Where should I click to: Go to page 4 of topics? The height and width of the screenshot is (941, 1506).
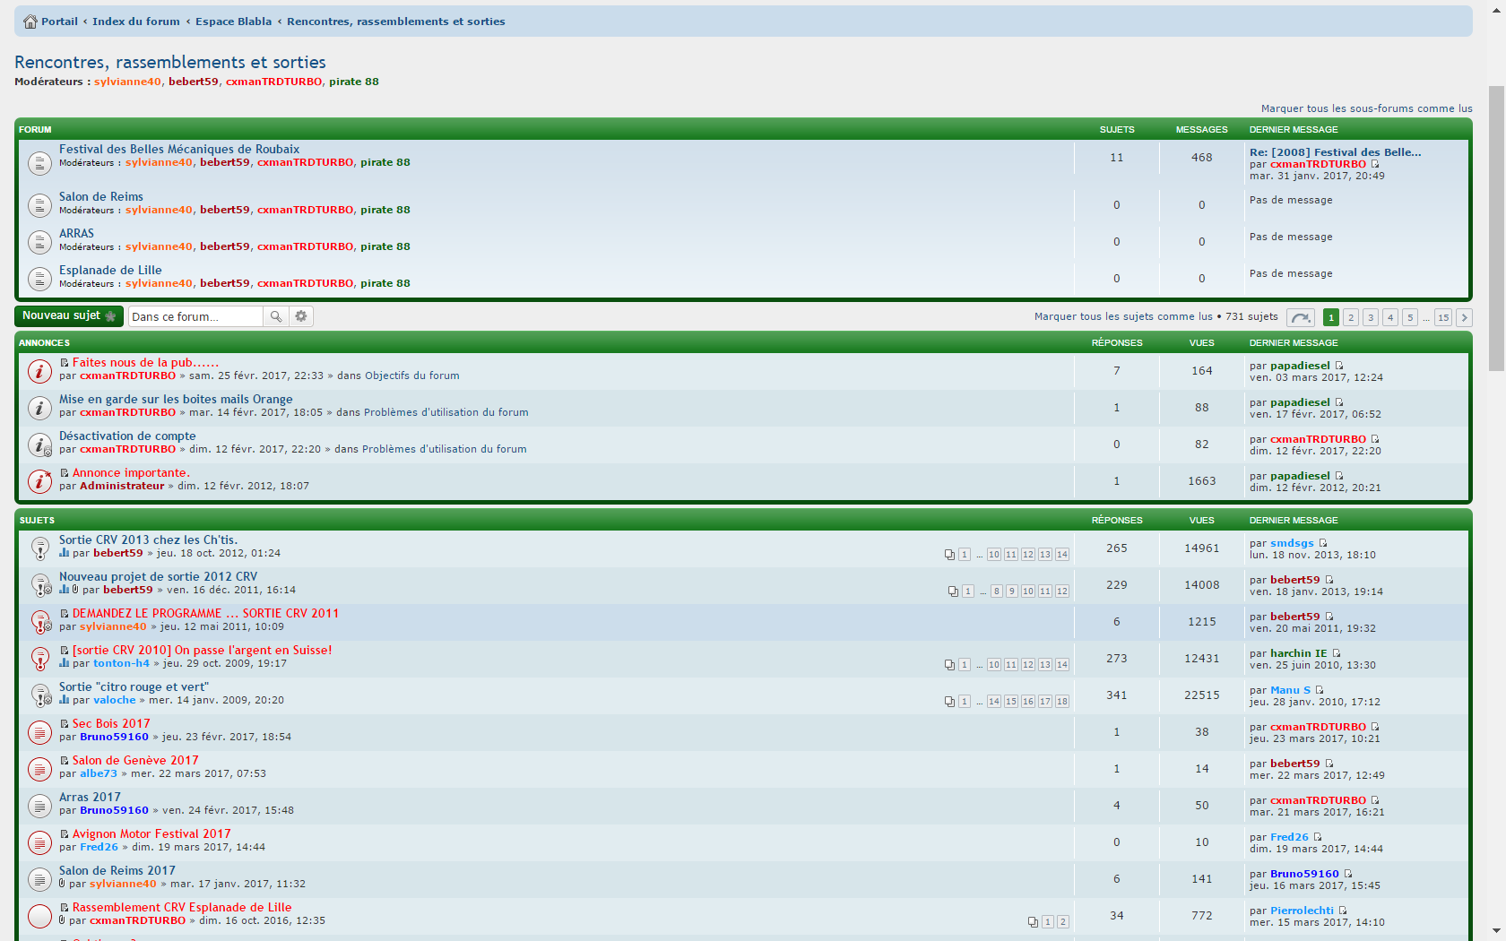(1390, 317)
